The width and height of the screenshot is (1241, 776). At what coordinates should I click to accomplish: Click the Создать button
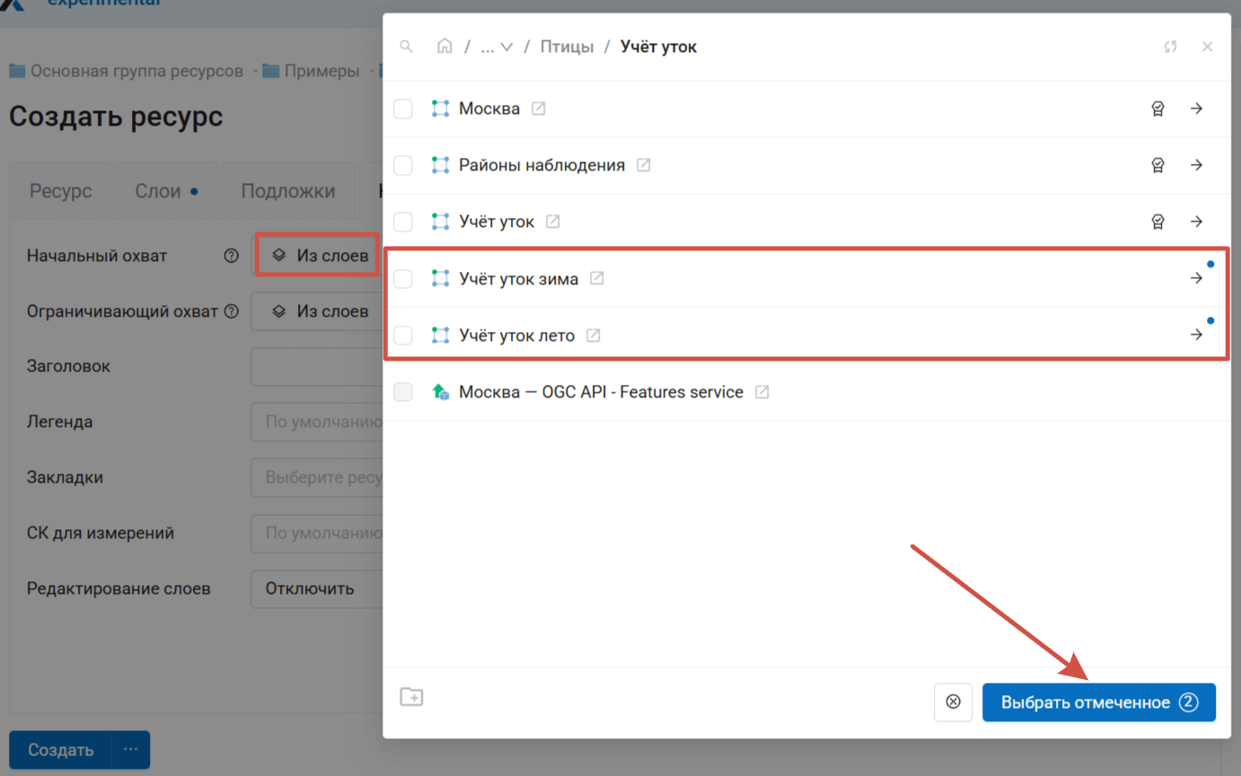[60, 750]
